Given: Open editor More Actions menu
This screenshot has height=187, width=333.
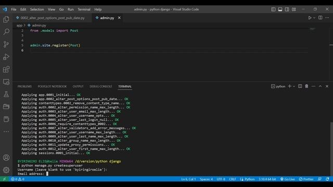Looking at the screenshot, I should 327,18.
